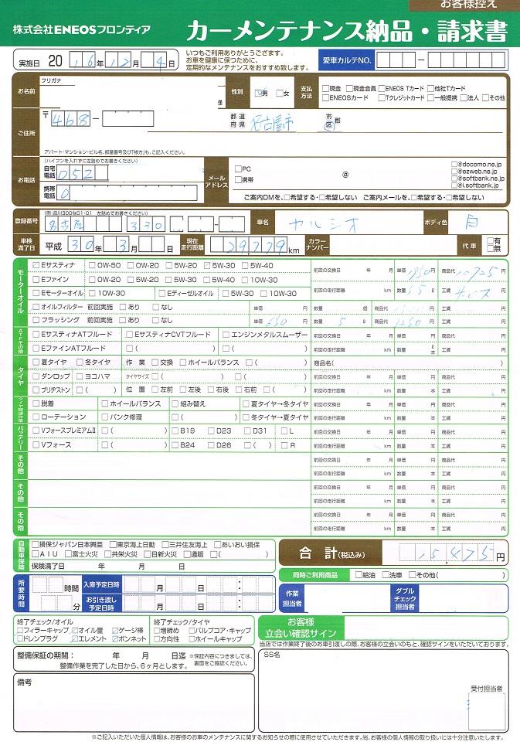
Task: Tick the 女 gender checkbox
Action: pos(280,94)
